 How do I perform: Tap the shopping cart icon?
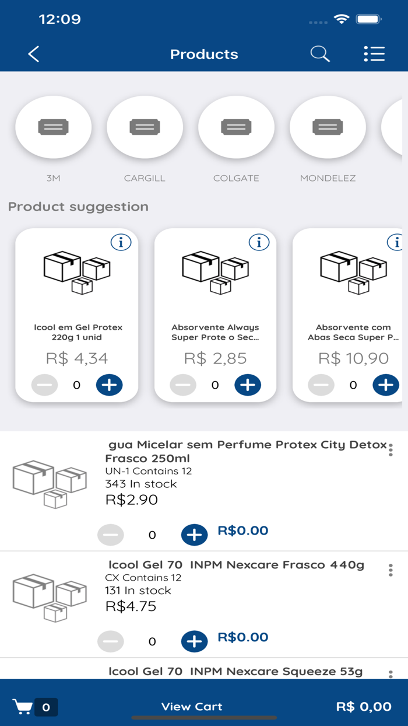tap(23, 707)
